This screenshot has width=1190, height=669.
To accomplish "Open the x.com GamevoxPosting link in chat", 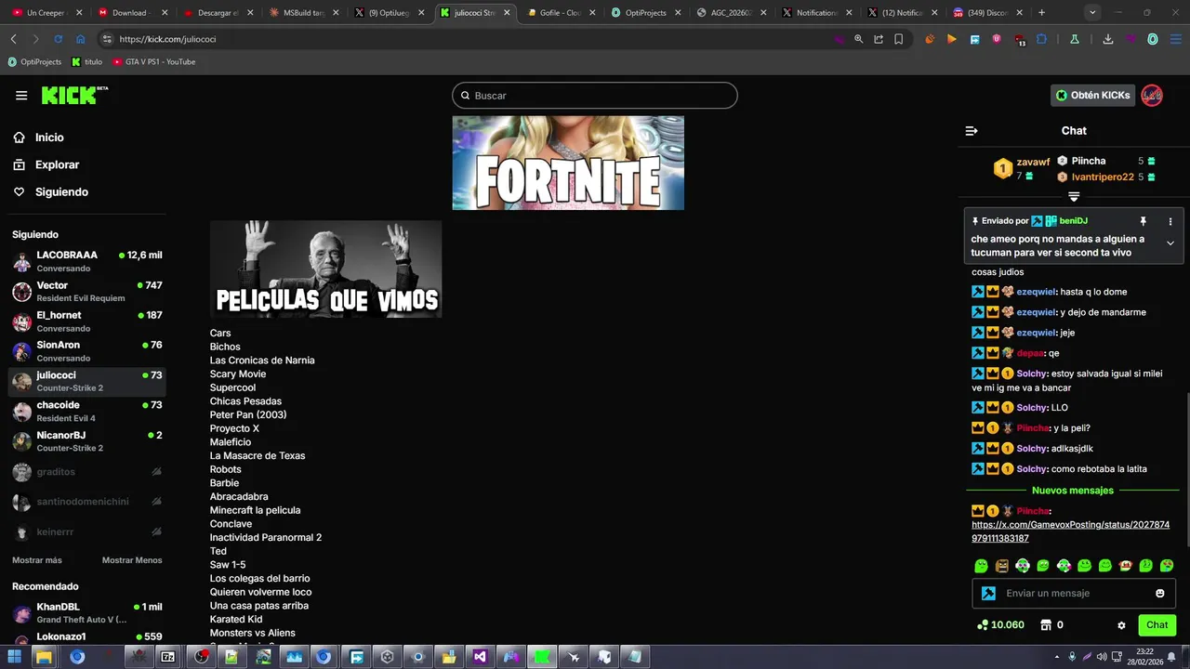I will coord(1070,531).
